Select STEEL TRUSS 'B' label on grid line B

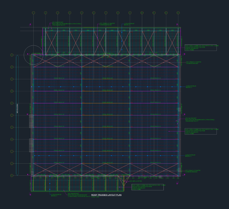click(x=107, y=66)
